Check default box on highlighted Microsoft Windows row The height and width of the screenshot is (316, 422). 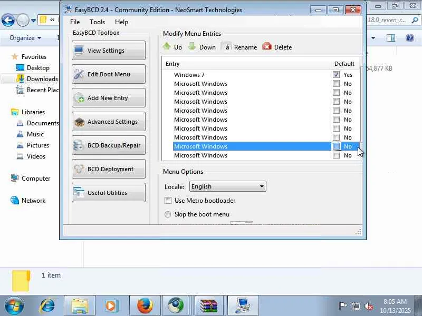pos(336,146)
